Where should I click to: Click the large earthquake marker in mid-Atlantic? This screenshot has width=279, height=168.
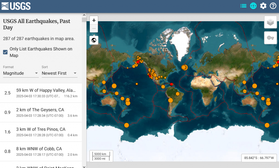pos(184,67)
